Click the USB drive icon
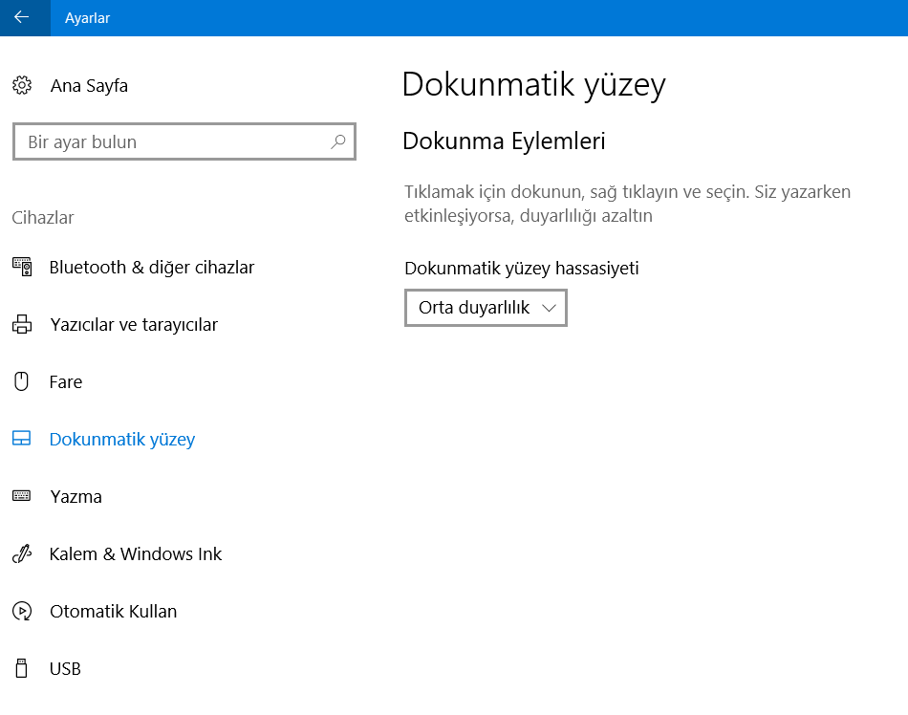 22,668
